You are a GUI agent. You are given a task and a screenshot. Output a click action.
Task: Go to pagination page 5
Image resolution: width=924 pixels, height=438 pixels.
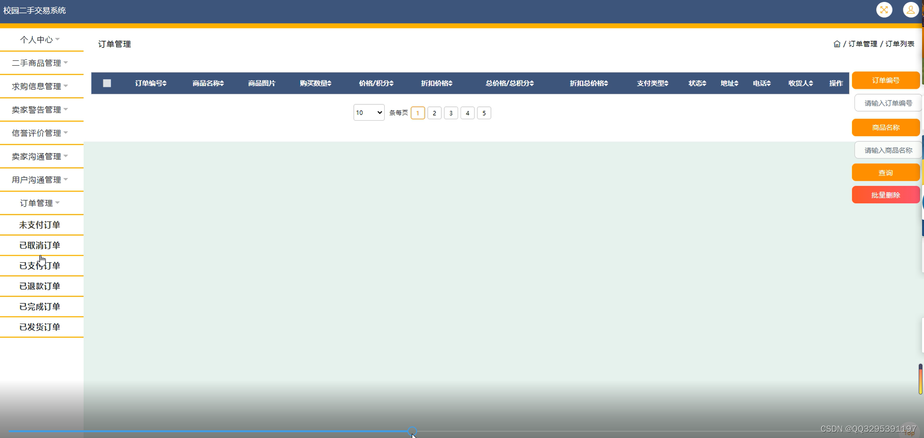(484, 113)
